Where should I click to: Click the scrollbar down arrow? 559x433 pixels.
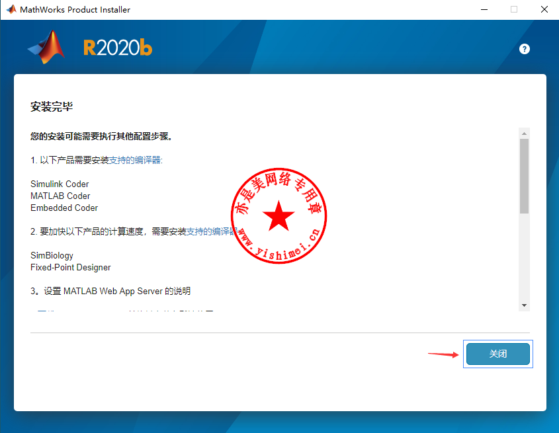(x=524, y=305)
